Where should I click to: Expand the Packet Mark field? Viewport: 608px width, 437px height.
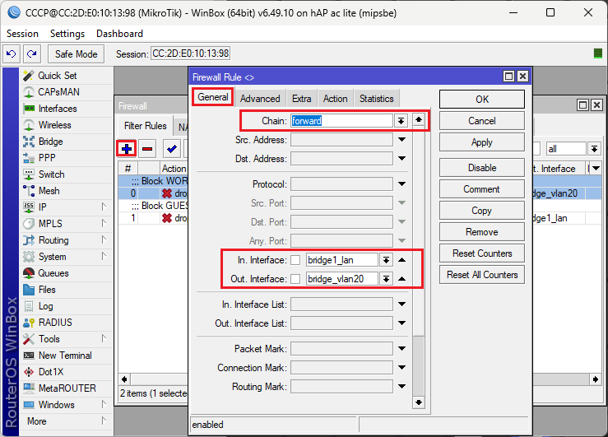coord(402,349)
